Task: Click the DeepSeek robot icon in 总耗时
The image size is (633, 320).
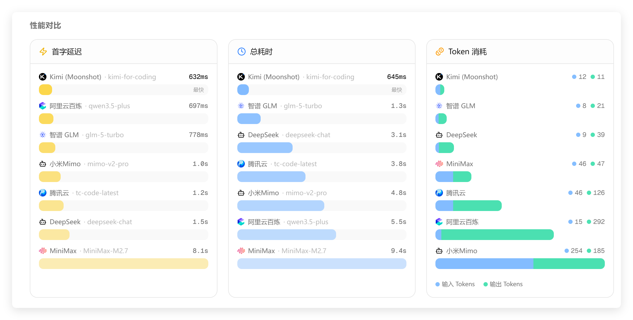Action: (x=241, y=135)
